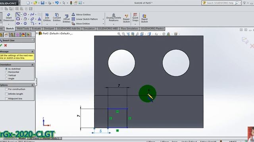Open the Trim Entities dropdown arrow
Viewport: 254px width, 142px height.
(x=47, y=24)
